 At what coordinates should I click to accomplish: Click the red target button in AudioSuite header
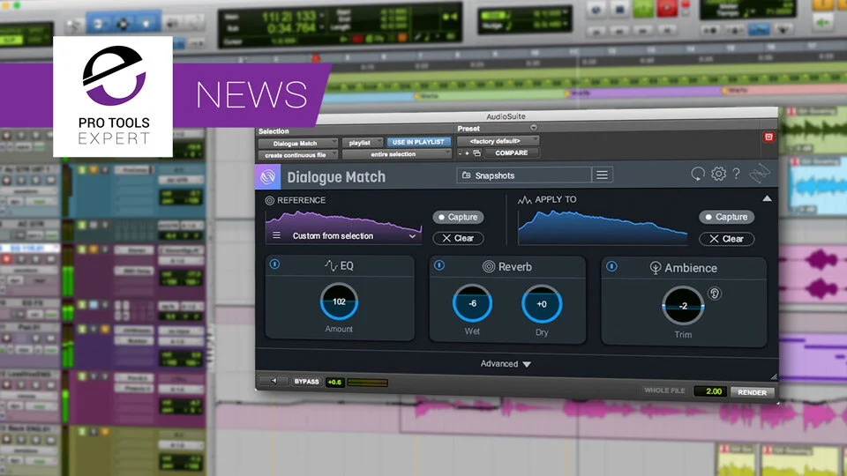pos(768,138)
